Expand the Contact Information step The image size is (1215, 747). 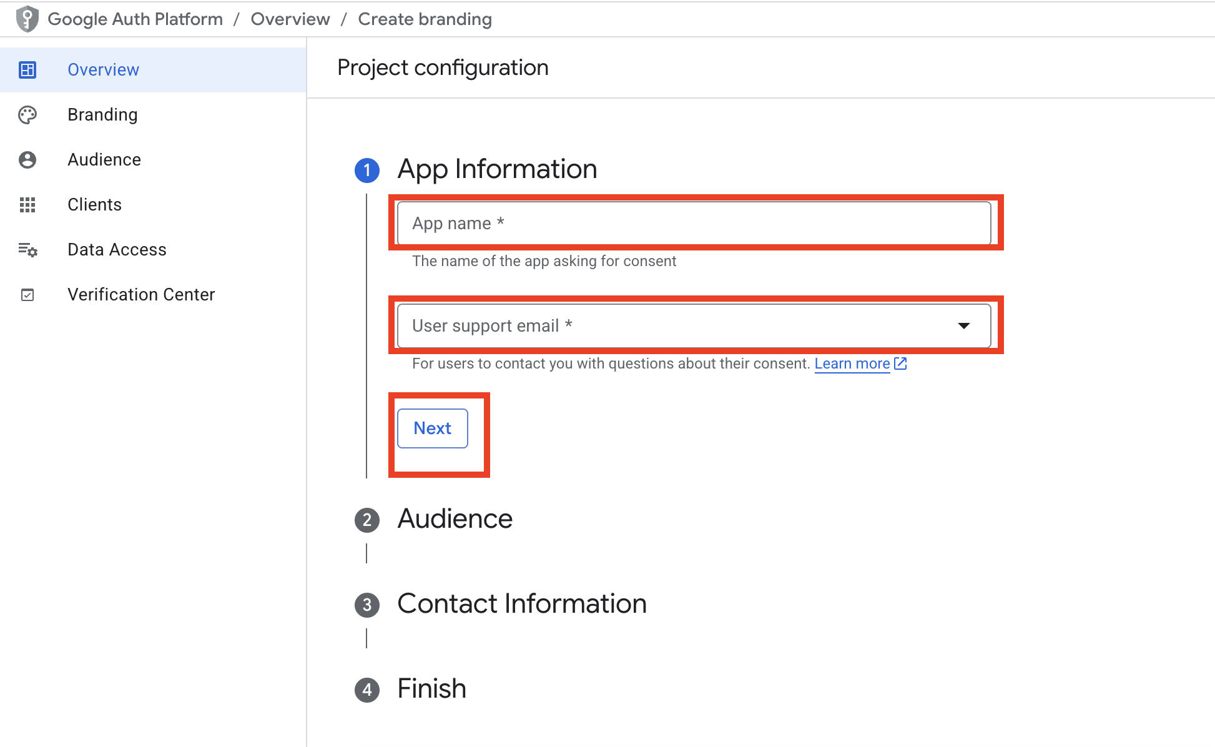[x=521, y=604]
